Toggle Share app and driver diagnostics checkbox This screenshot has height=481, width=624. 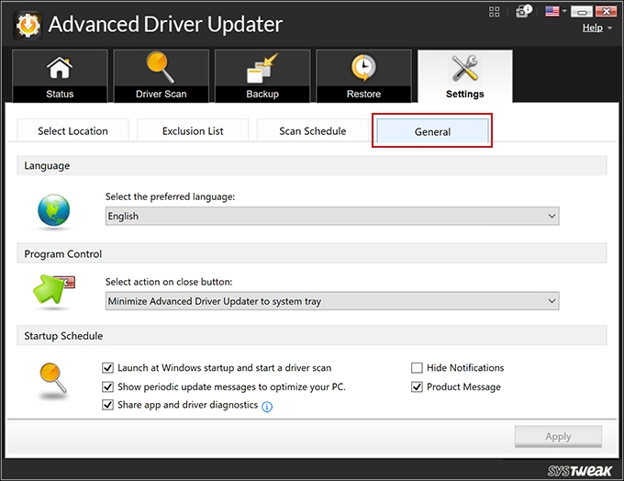107,405
